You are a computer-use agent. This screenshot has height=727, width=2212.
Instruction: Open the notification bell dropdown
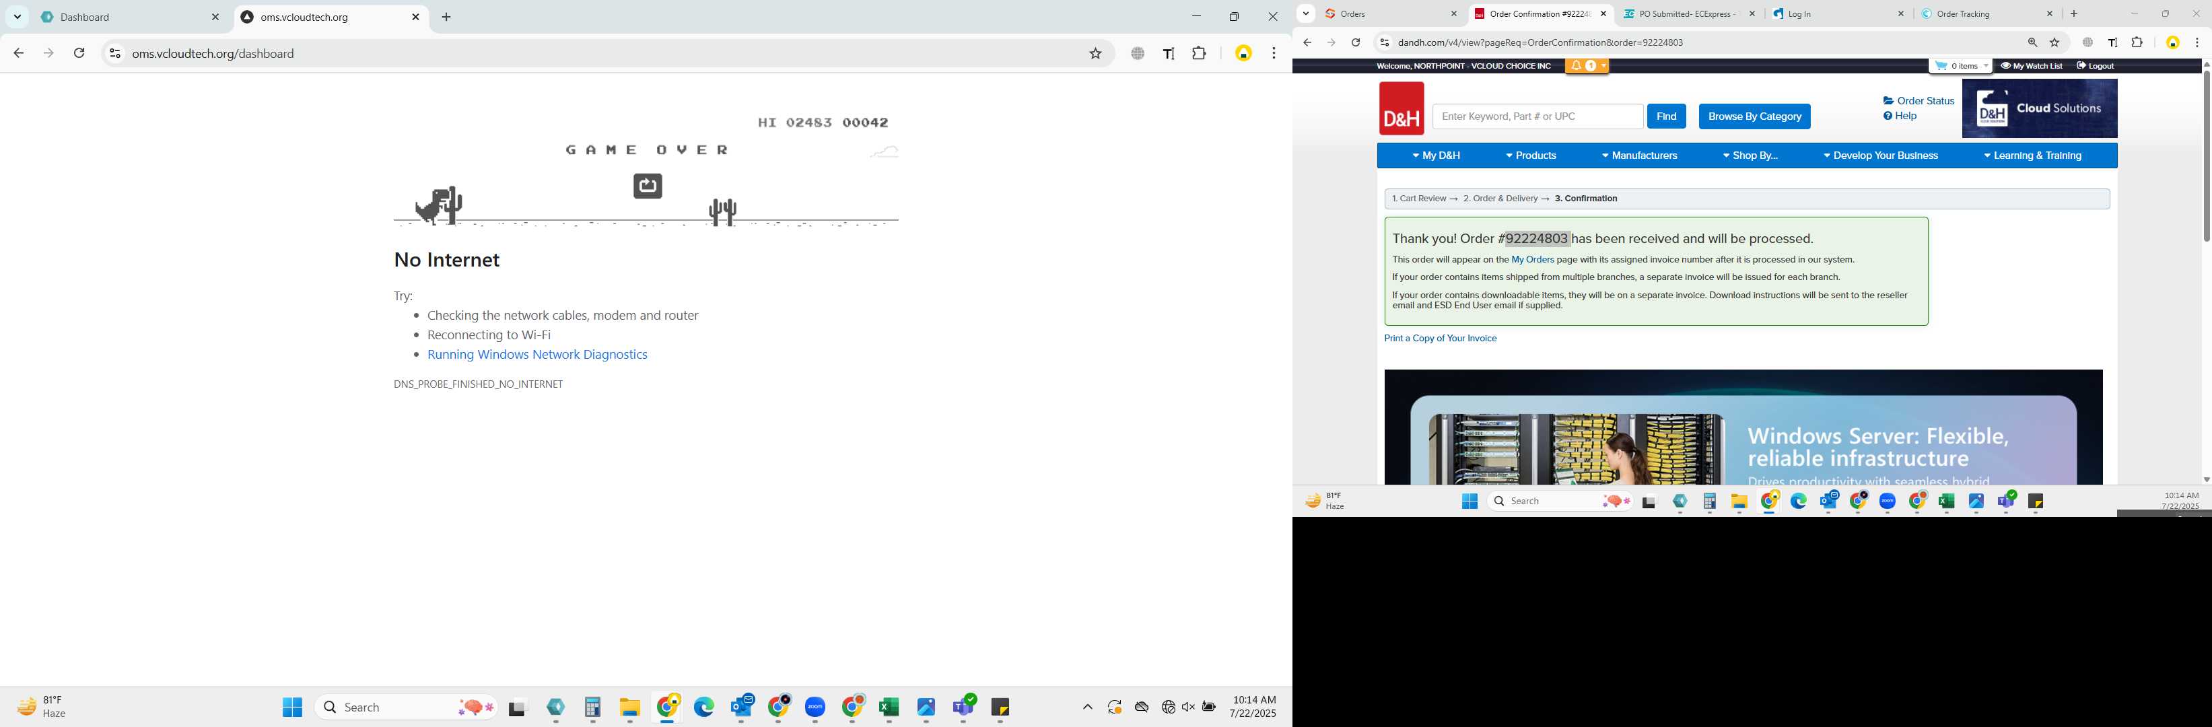1587,65
